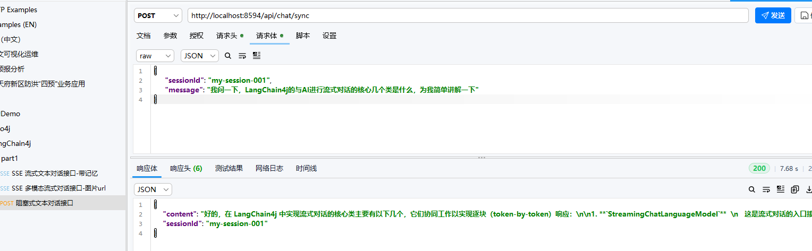Open the 响应头 (6) tab

coord(186,168)
